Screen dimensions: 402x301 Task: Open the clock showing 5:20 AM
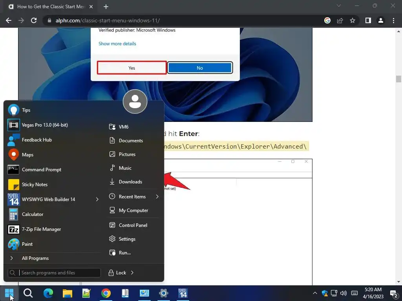pos(373,293)
